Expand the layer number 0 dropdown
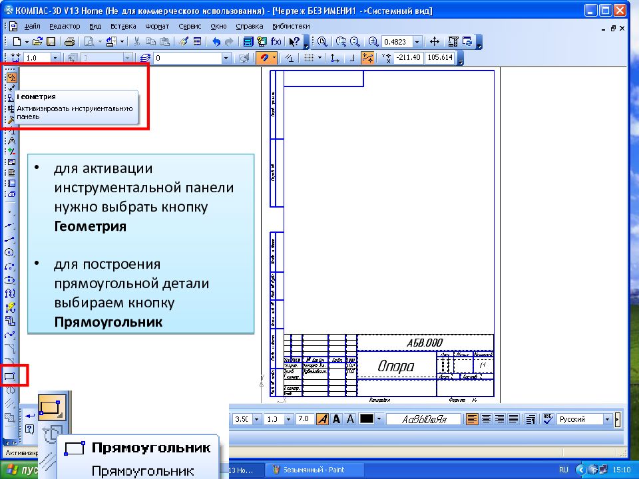Image resolution: width=639 pixels, height=479 pixels. point(226,59)
